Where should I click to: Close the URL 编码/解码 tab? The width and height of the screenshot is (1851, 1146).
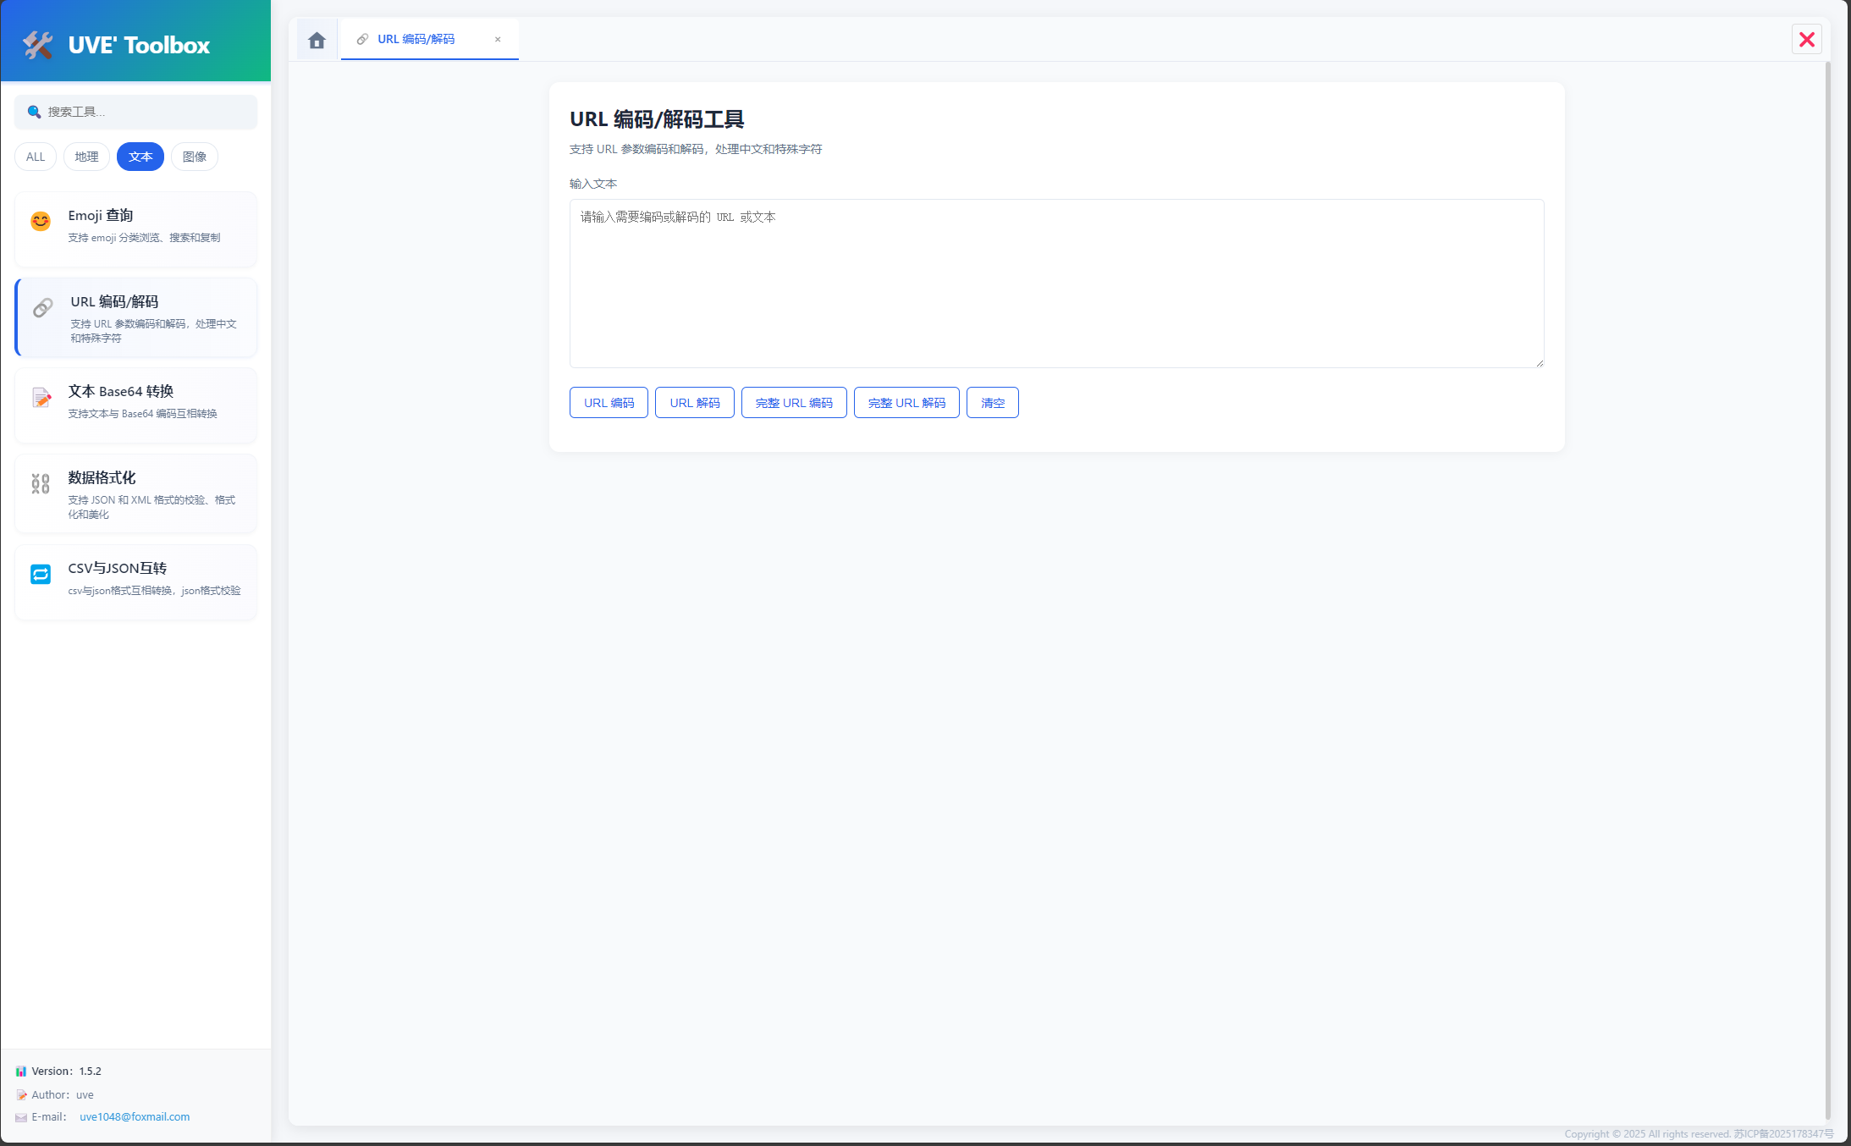pos(498,40)
